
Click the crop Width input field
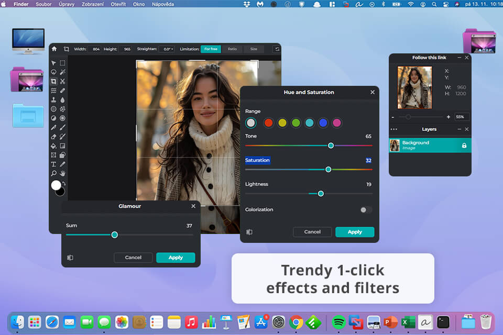[x=95, y=49]
